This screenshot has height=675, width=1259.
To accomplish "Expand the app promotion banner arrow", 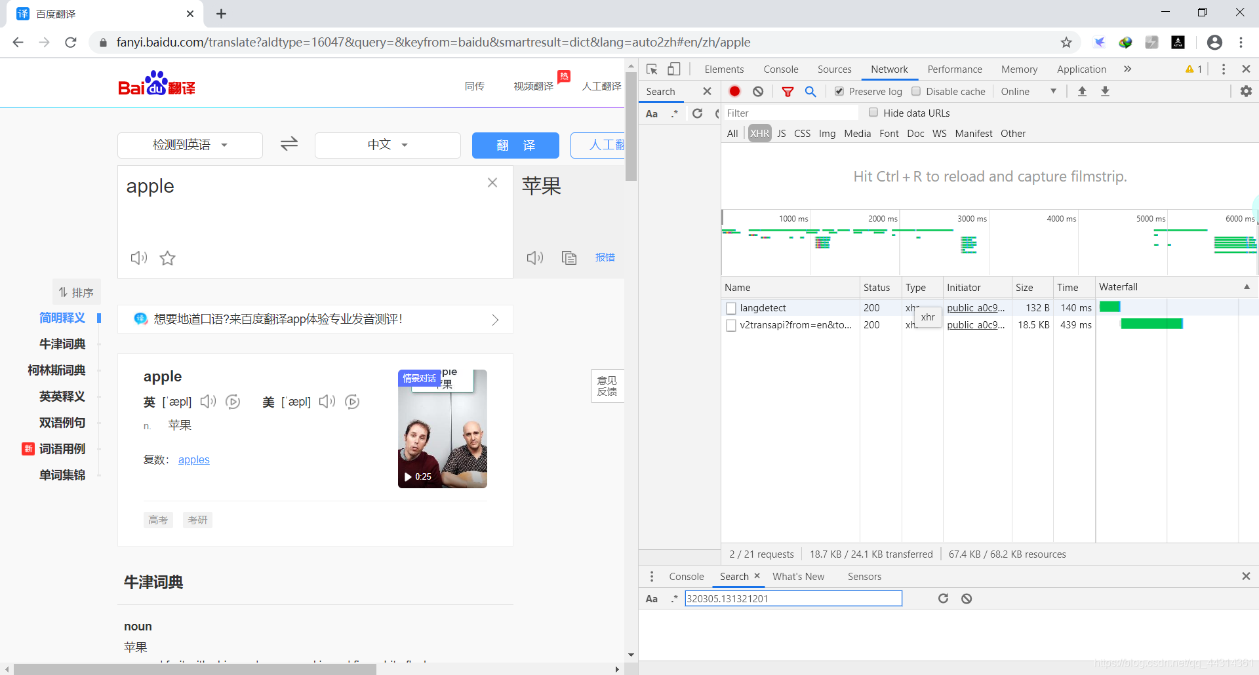I will pos(495,320).
